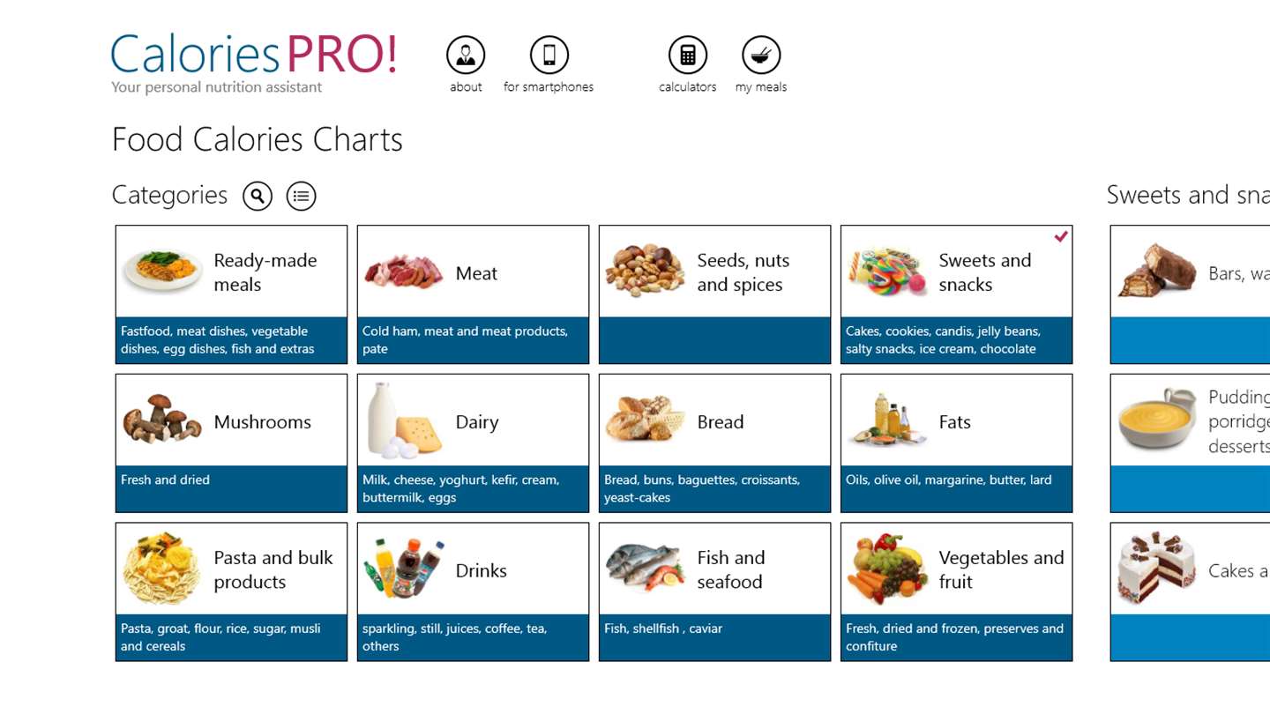Open the Fish and seafood category
The width and height of the screenshot is (1270, 714).
[714, 591]
